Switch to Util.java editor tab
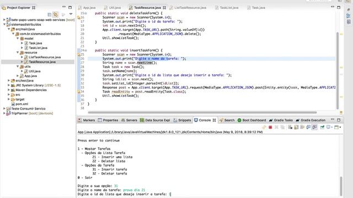This screenshot has width=353, height=198. [113, 8]
